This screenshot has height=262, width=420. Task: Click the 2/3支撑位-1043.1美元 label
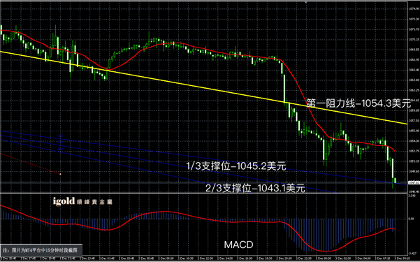(x=255, y=188)
